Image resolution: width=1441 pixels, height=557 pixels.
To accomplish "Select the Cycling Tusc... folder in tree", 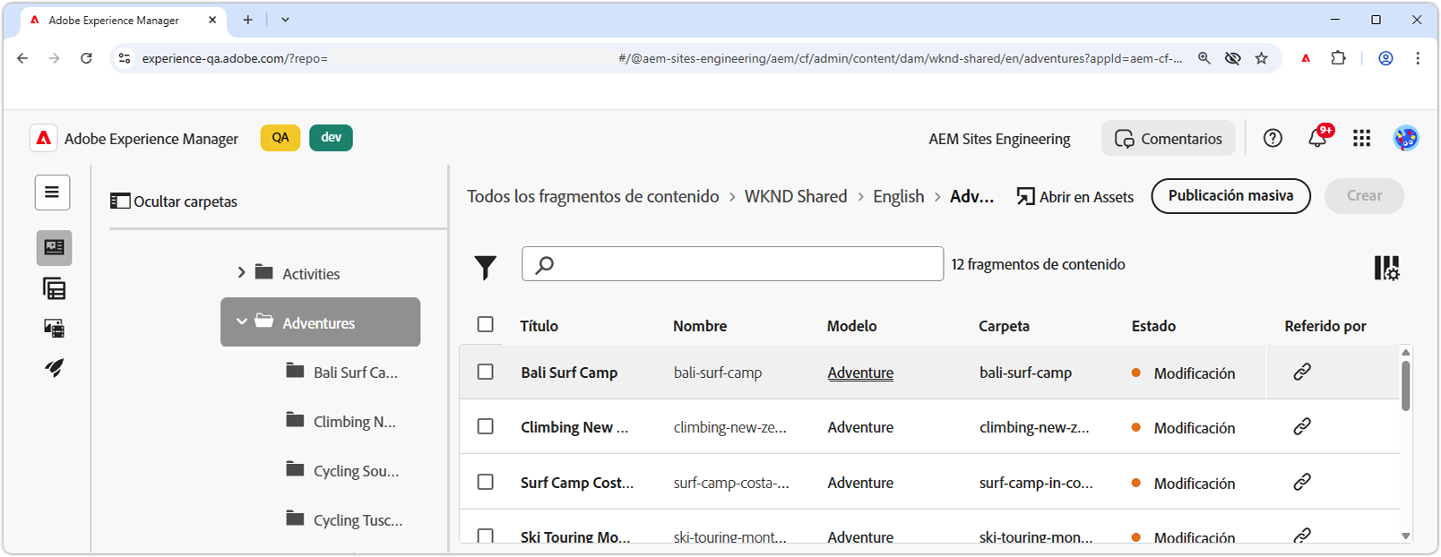I will (x=346, y=519).
